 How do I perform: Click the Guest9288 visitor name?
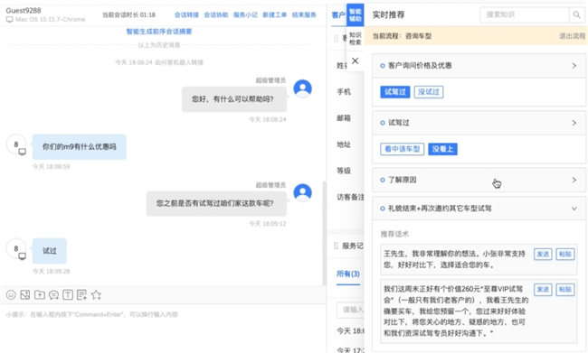(x=24, y=11)
